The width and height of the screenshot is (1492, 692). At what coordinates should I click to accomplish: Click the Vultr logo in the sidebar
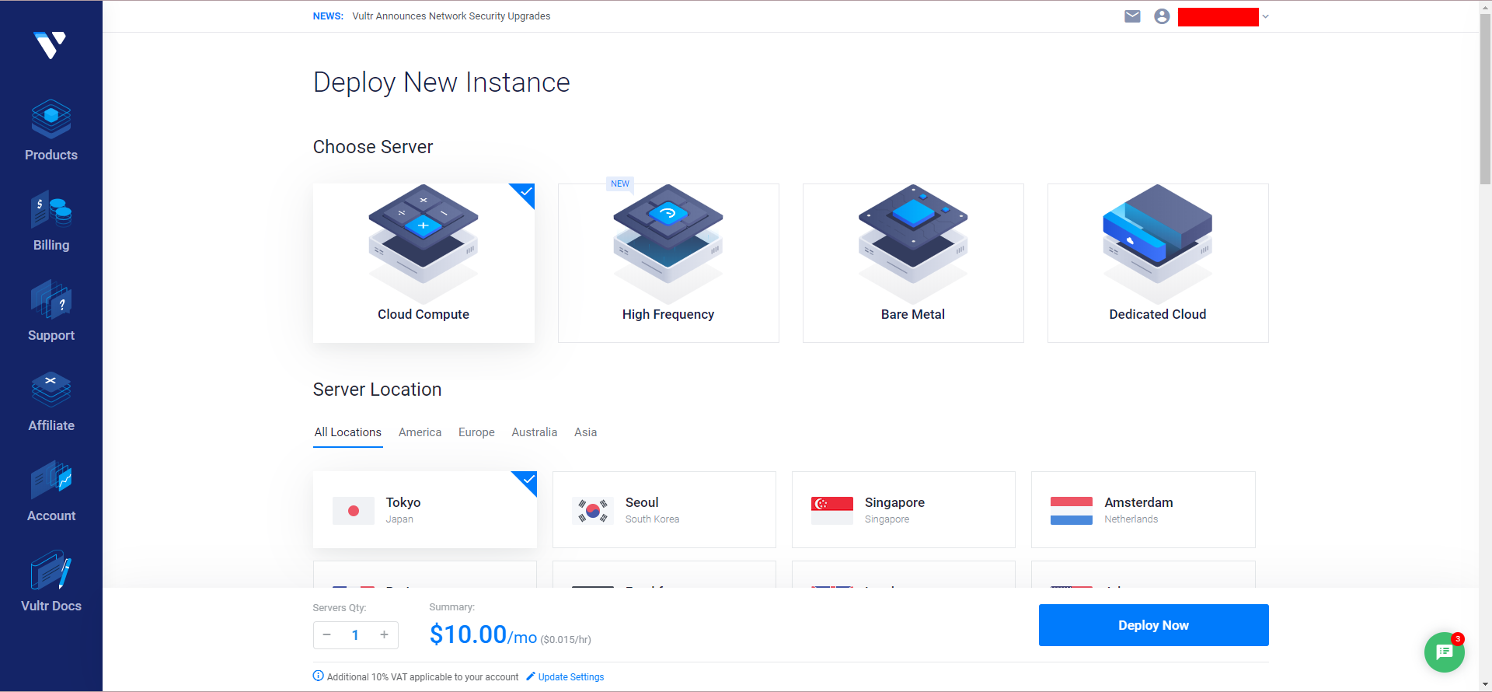51,45
